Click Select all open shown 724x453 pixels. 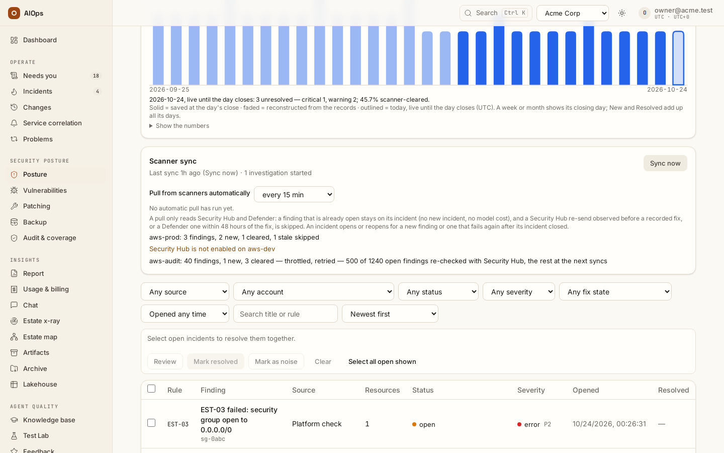382,361
